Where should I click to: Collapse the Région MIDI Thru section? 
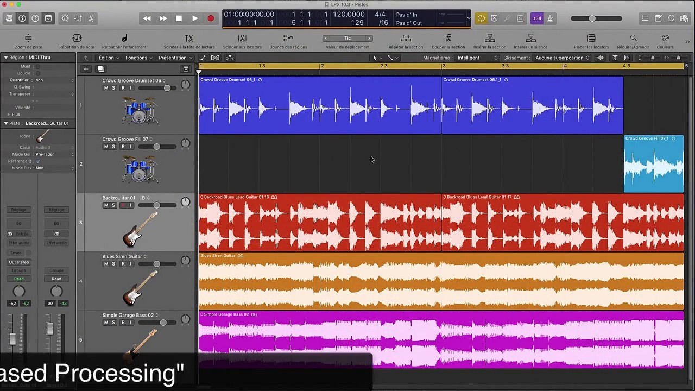click(x=5, y=58)
